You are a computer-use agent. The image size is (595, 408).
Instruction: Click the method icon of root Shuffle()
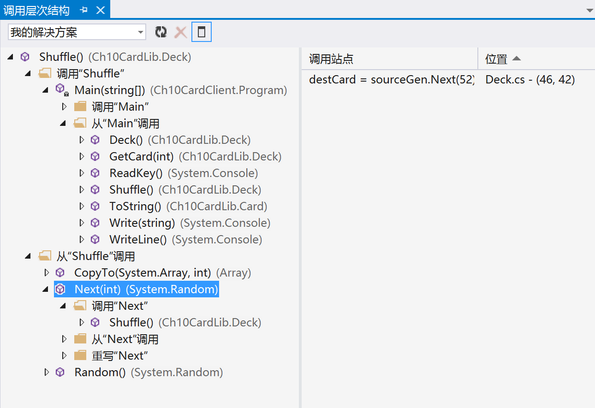pyautogui.click(x=25, y=57)
